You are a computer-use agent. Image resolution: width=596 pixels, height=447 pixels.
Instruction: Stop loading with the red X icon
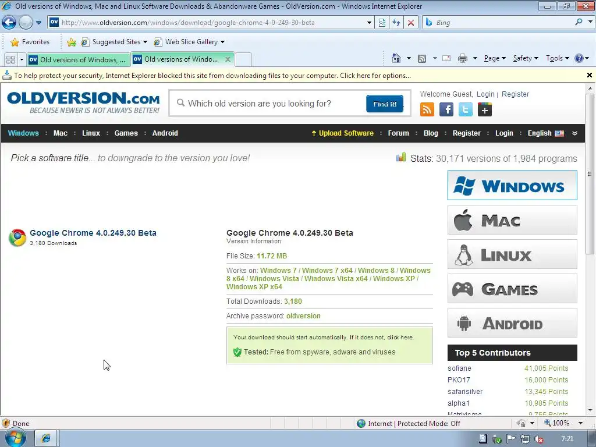point(411,23)
